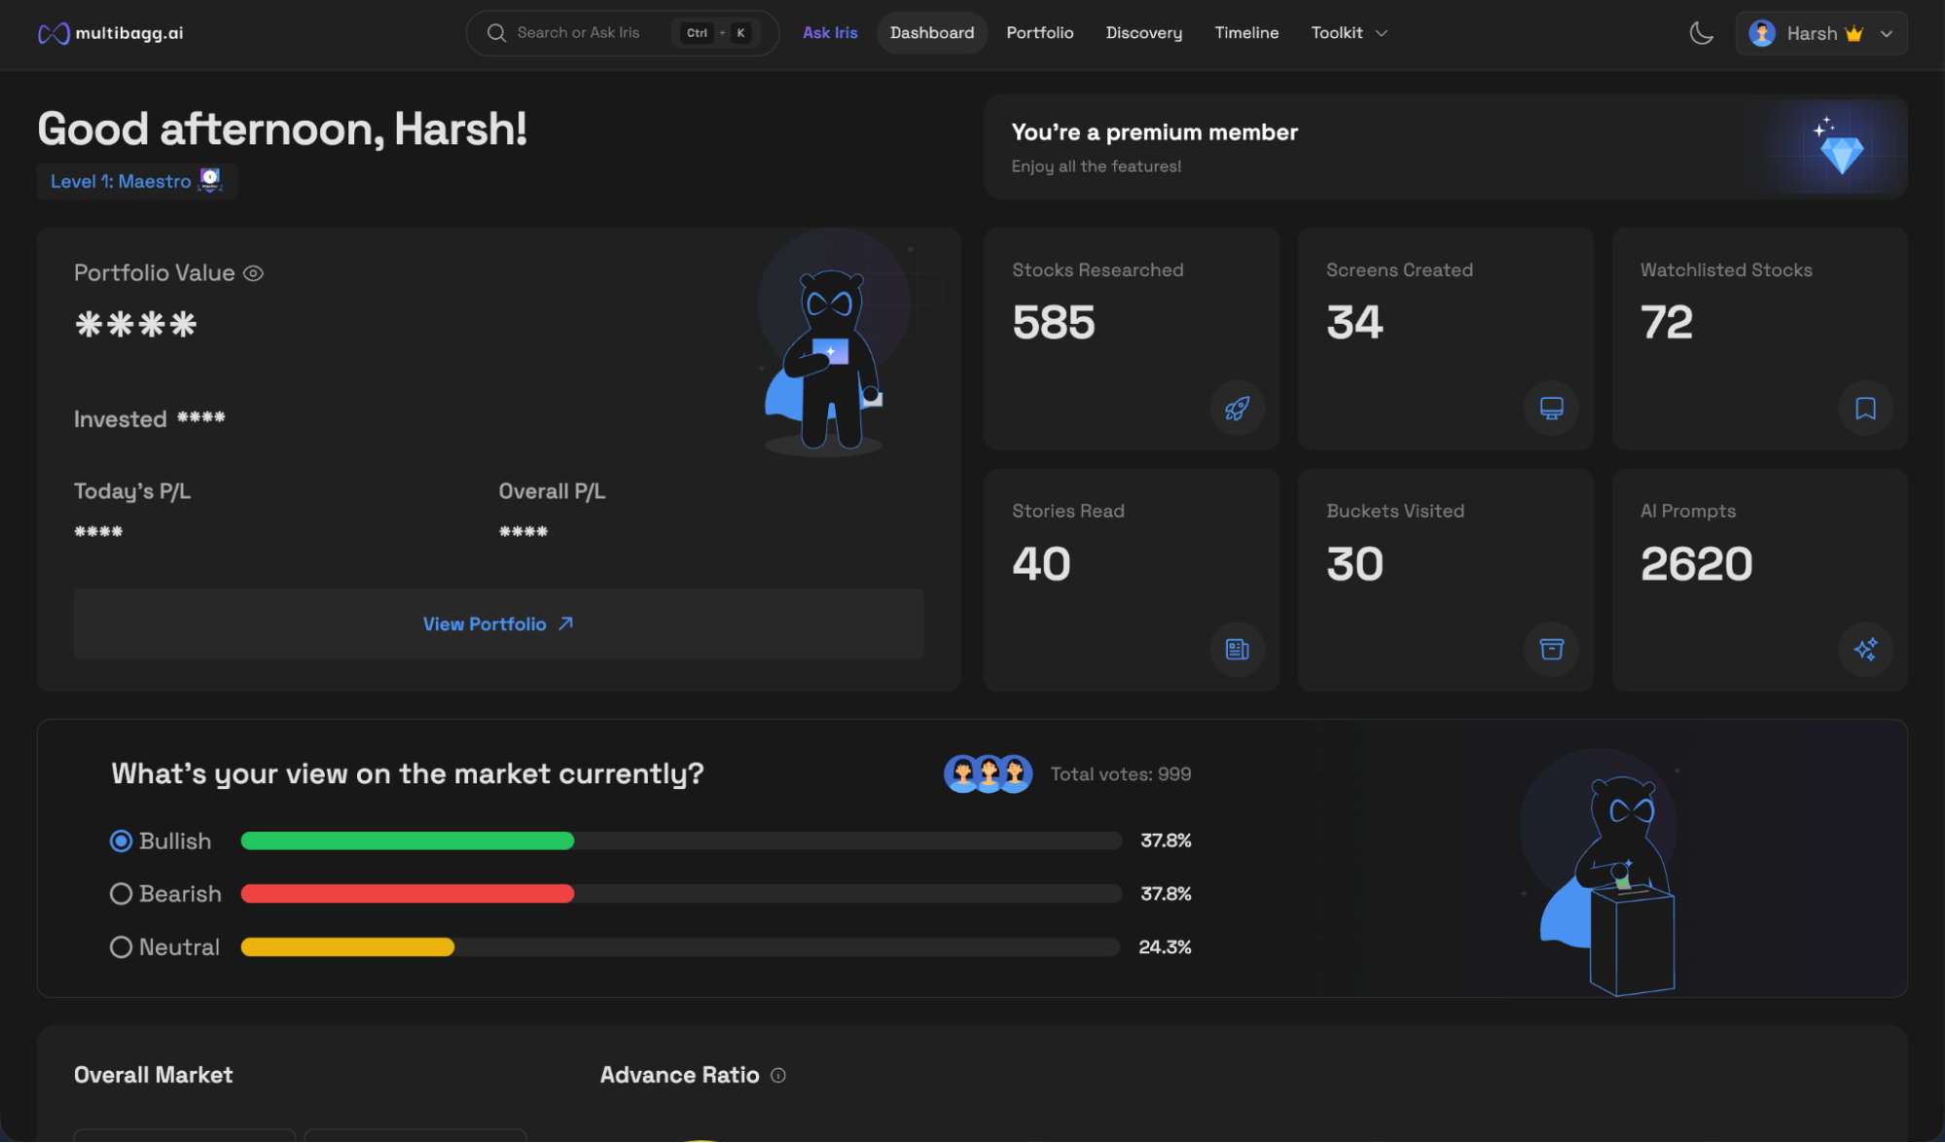Toggle portfolio value visibility eye icon

click(x=253, y=273)
